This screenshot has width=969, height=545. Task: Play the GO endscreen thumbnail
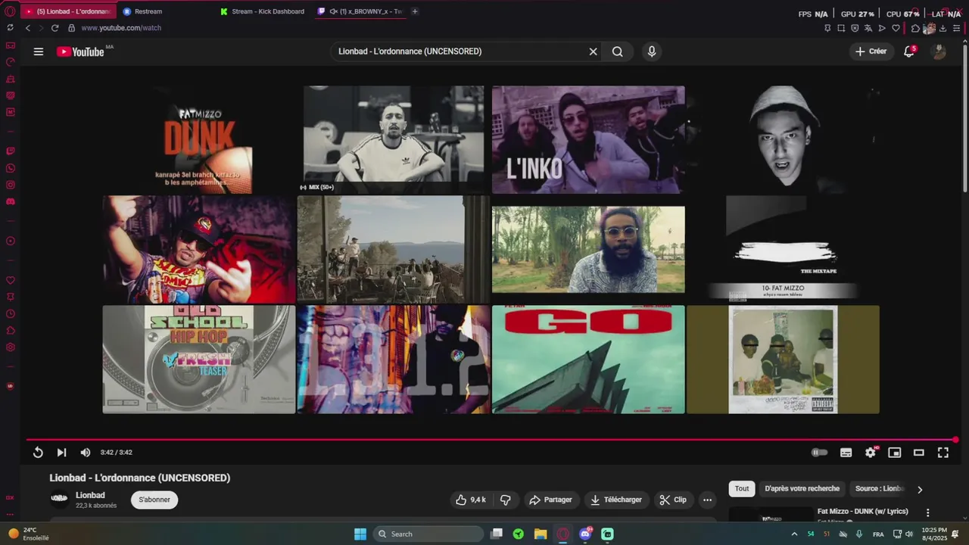tap(588, 360)
